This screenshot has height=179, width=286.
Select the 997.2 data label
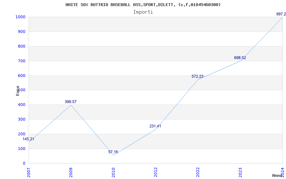(281, 14)
